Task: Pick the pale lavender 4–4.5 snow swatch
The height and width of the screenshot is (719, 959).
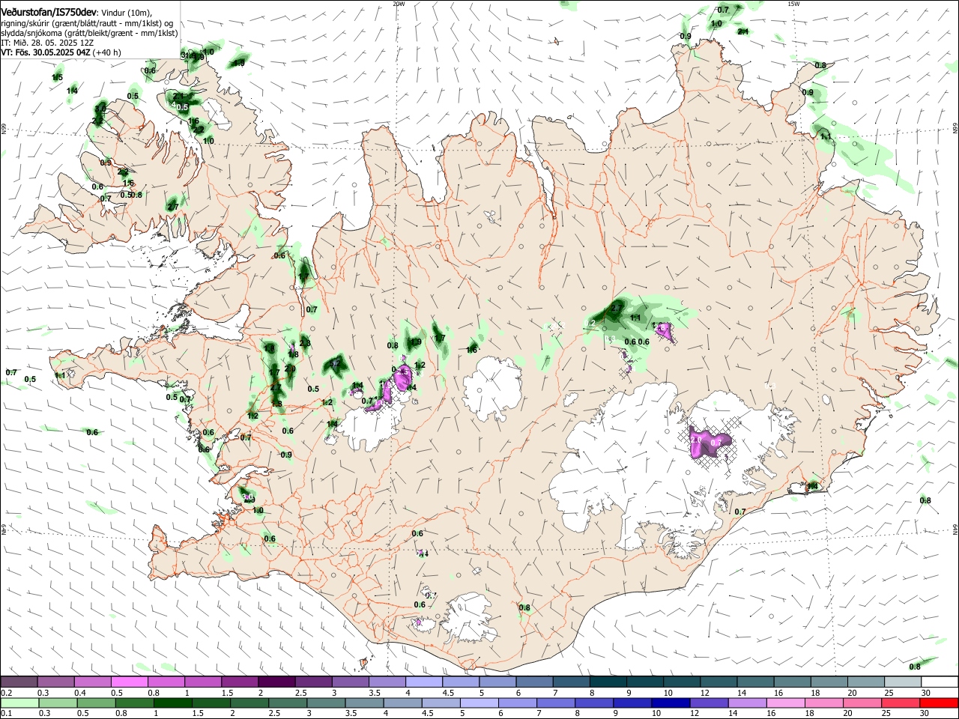Action: (423, 682)
